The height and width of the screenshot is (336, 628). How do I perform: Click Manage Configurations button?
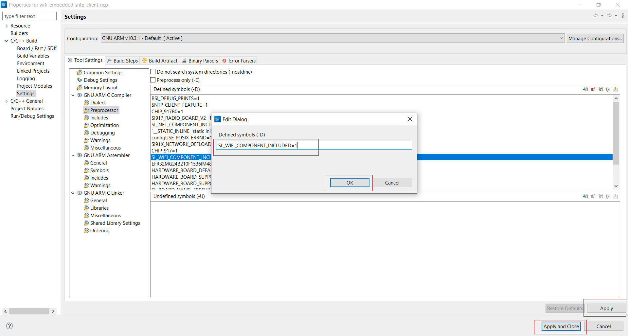pyautogui.click(x=595, y=38)
